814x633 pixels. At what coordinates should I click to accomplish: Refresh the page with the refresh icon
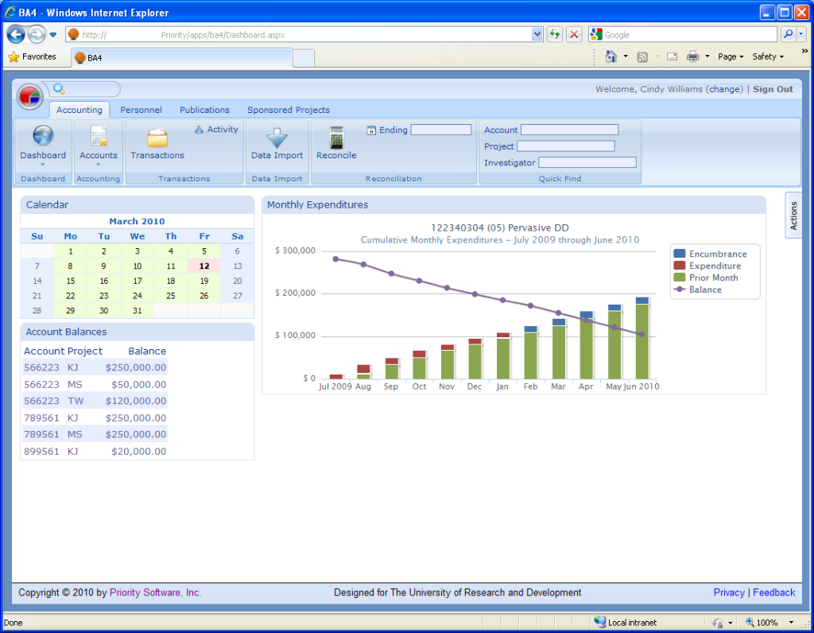(554, 34)
